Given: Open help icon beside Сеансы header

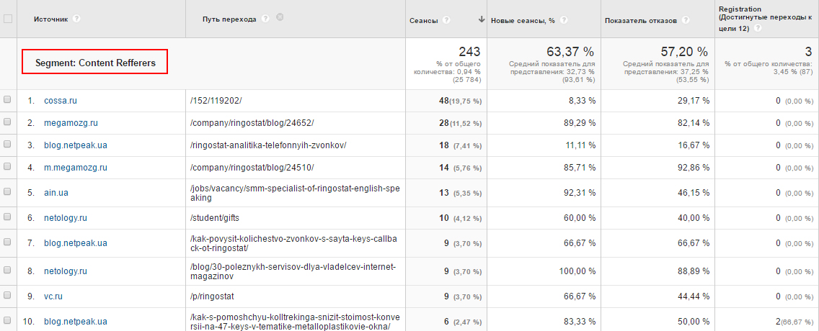Looking at the screenshot, I should [x=446, y=20].
